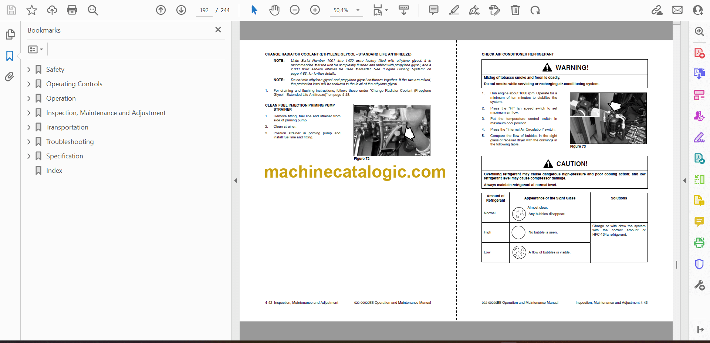The height and width of the screenshot is (343, 710).
Task: Share a link to the document
Action: [x=657, y=10]
